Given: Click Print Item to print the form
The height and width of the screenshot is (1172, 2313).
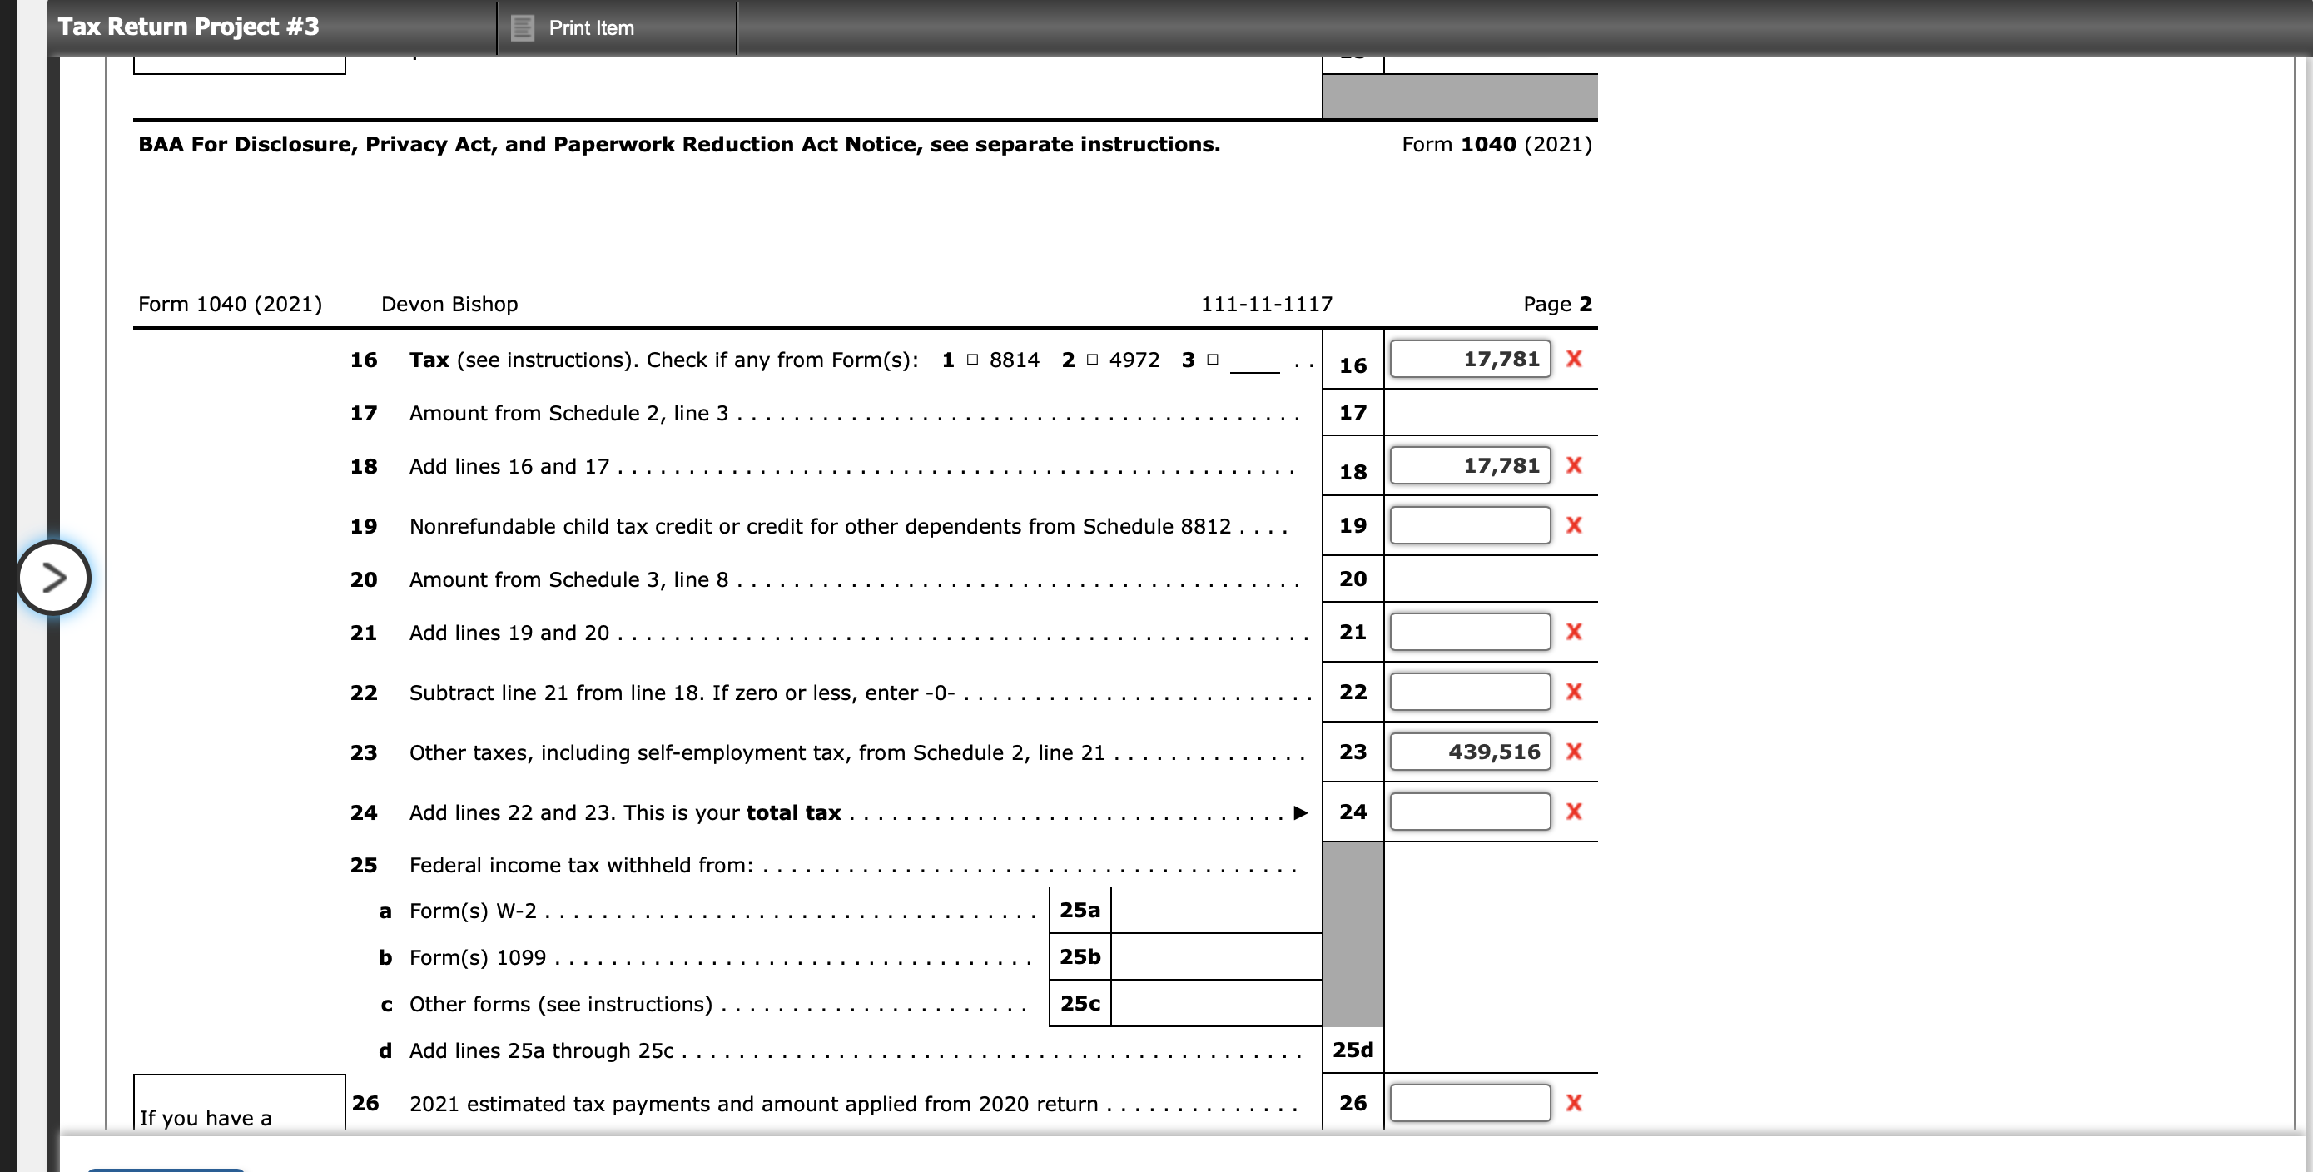Looking at the screenshot, I should pyautogui.click(x=593, y=27).
